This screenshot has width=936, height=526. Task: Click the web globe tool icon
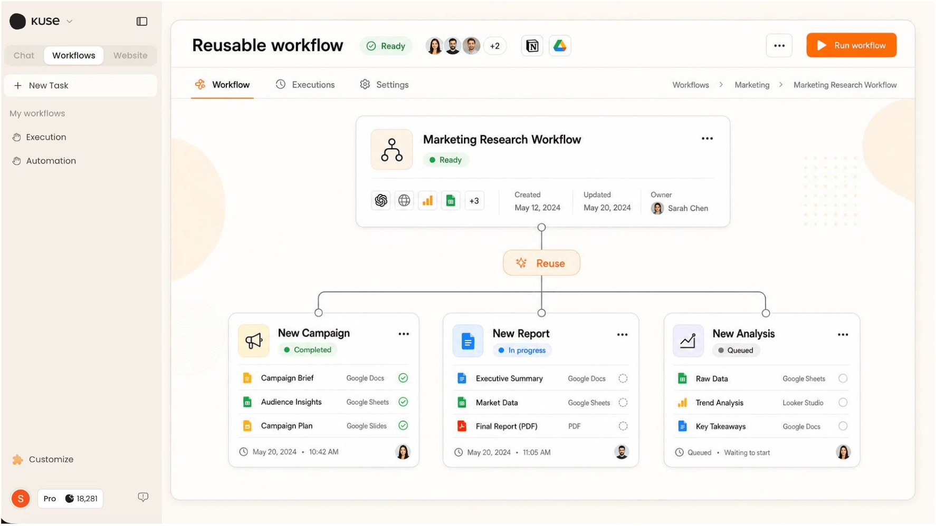pos(404,201)
